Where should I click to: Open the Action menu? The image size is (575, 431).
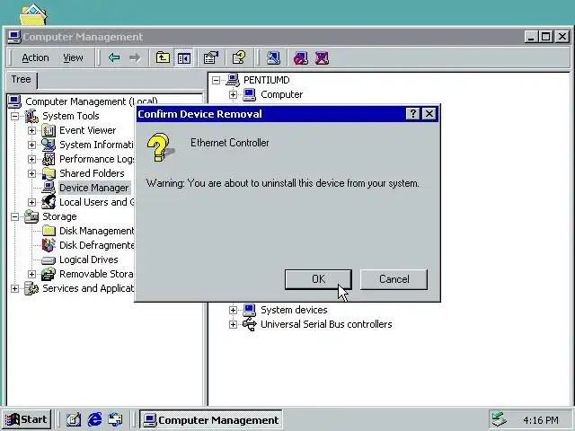pyautogui.click(x=35, y=57)
